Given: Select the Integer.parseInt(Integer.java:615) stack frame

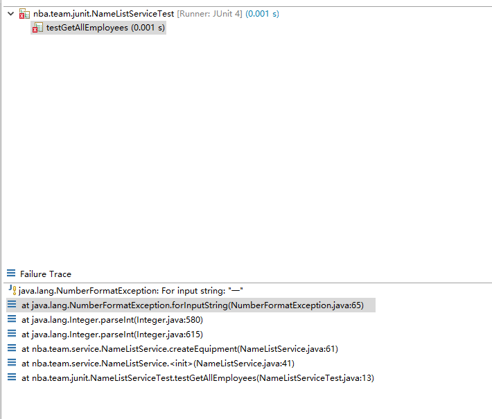Looking at the screenshot, I should (x=112, y=335).
